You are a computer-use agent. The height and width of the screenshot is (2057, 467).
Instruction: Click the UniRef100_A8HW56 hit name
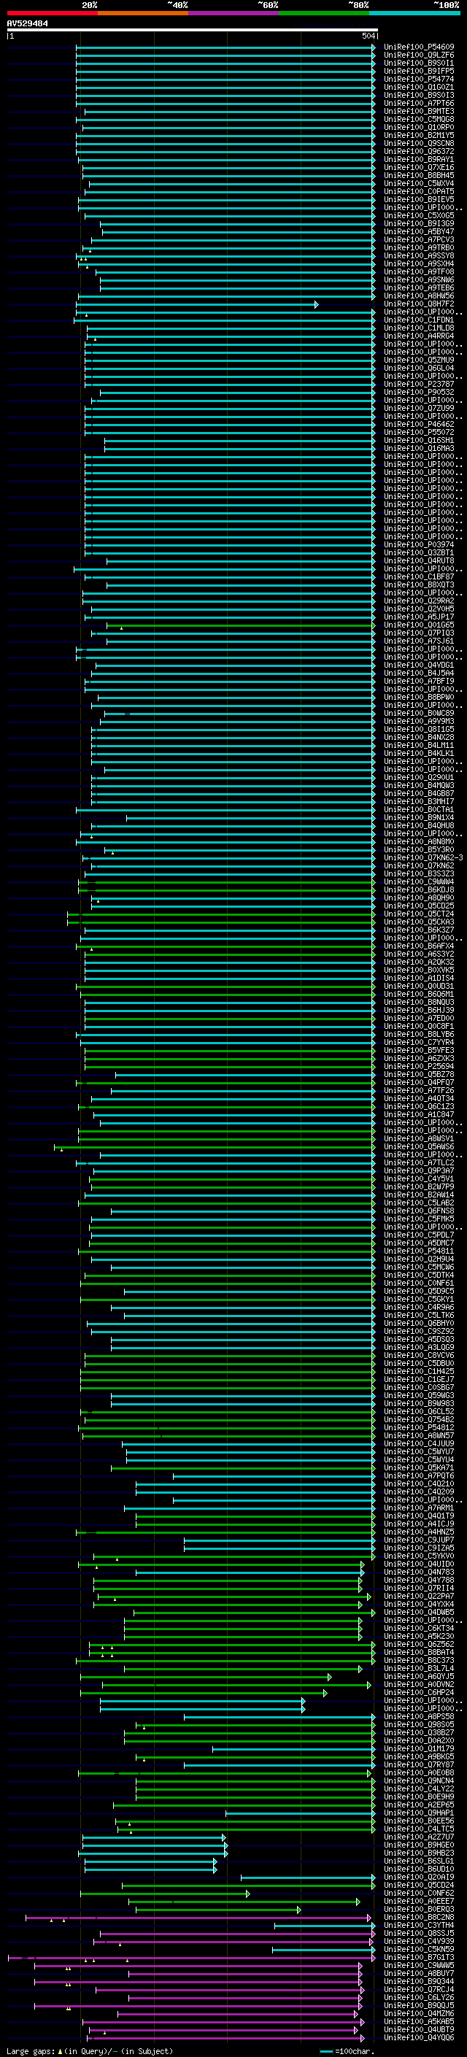418,296
